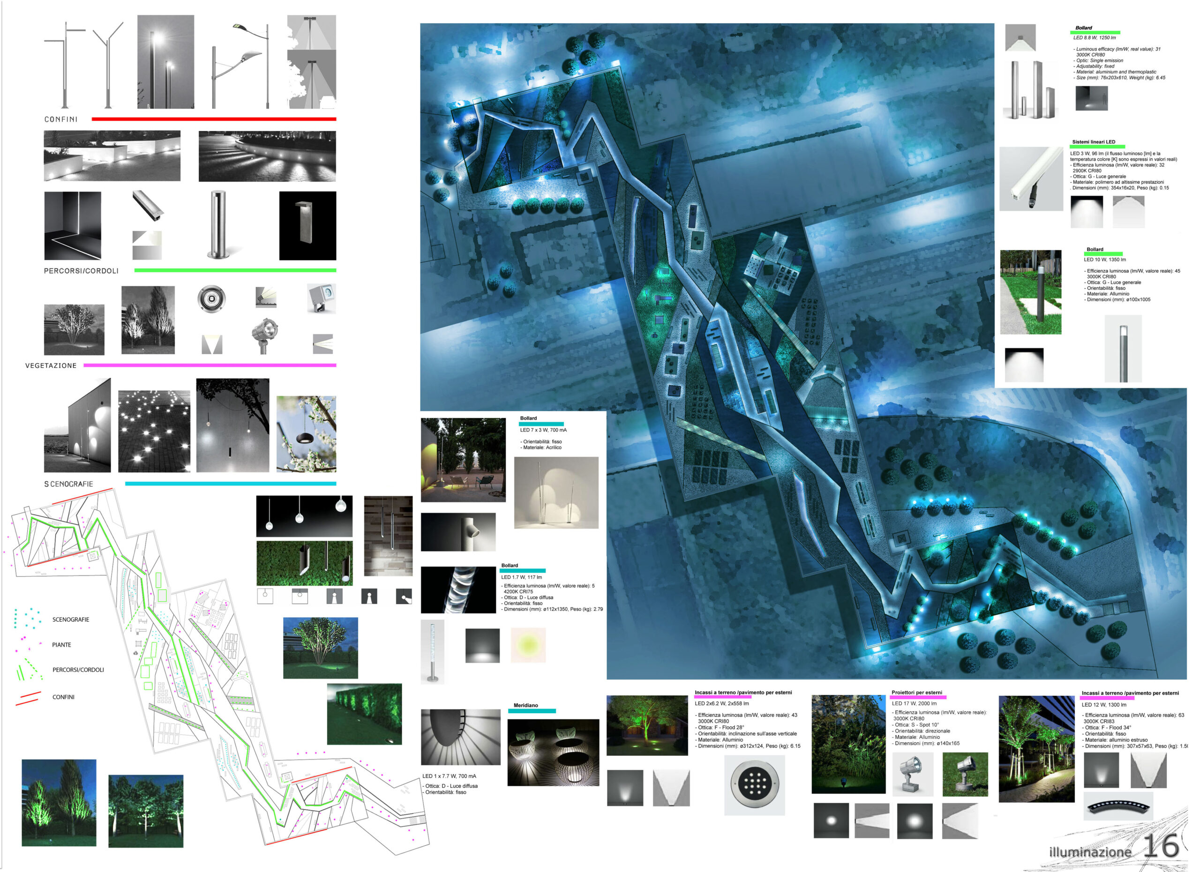Click the cyan dots SCENOGRAFIE legend symbol
The height and width of the screenshot is (872, 1200).
tap(28, 618)
